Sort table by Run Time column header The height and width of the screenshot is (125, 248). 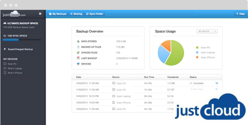click(x=149, y=77)
